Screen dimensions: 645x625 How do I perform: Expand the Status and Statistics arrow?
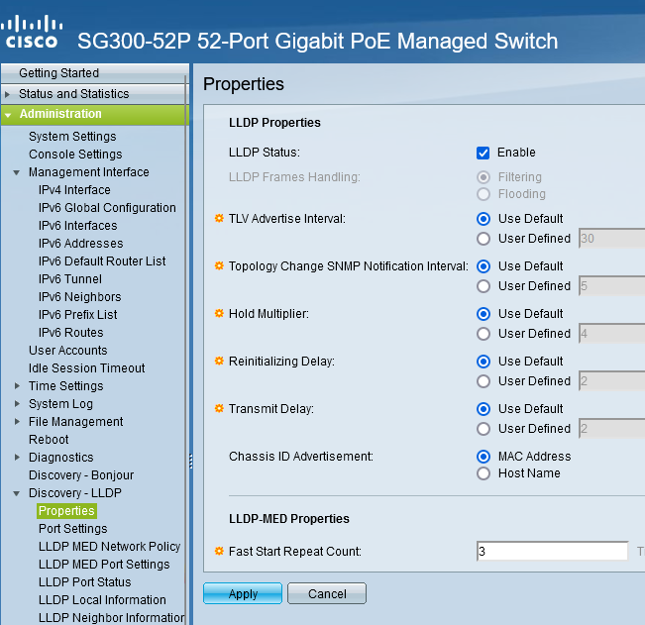pyautogui.click(x=7, y=94)
